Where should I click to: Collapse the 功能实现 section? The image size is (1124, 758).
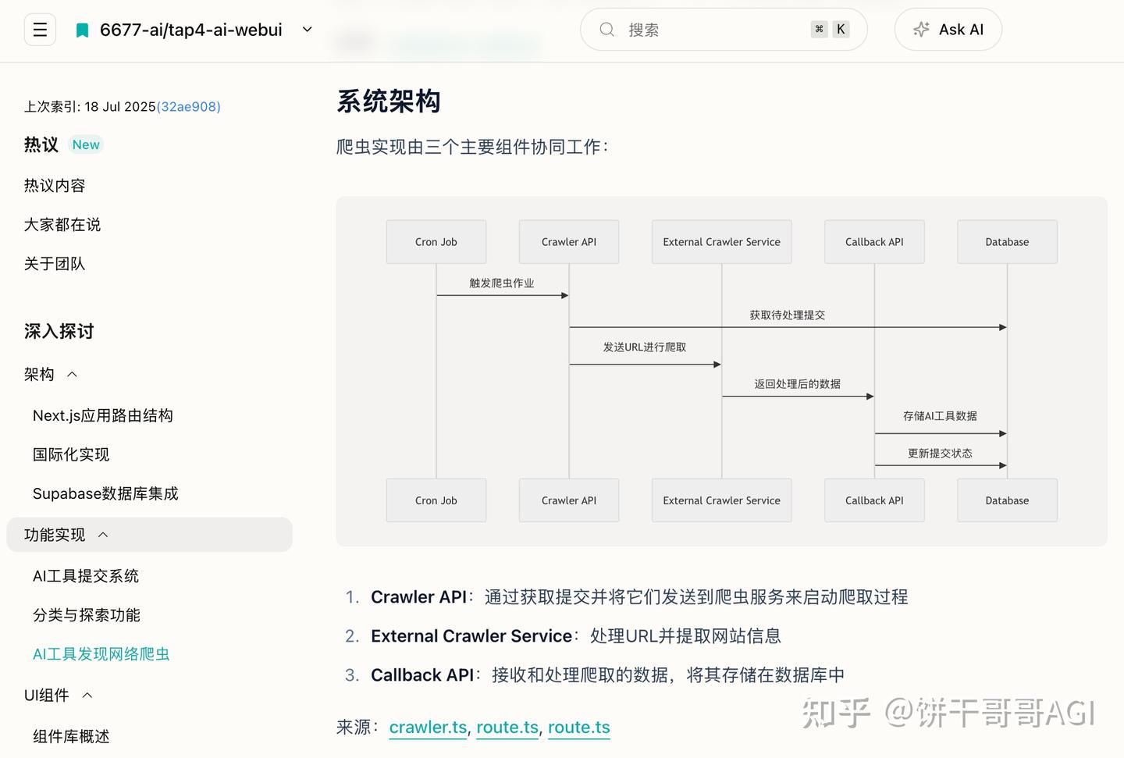pos(102,535)
